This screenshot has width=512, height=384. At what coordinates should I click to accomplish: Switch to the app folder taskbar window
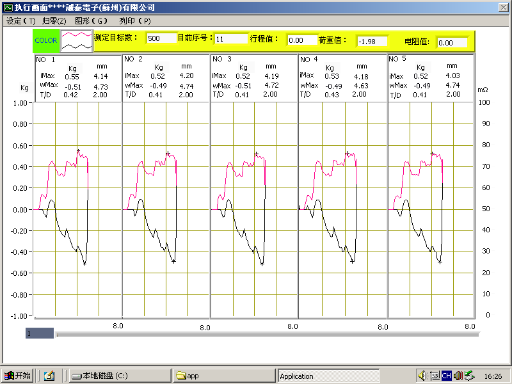point(224,376)
